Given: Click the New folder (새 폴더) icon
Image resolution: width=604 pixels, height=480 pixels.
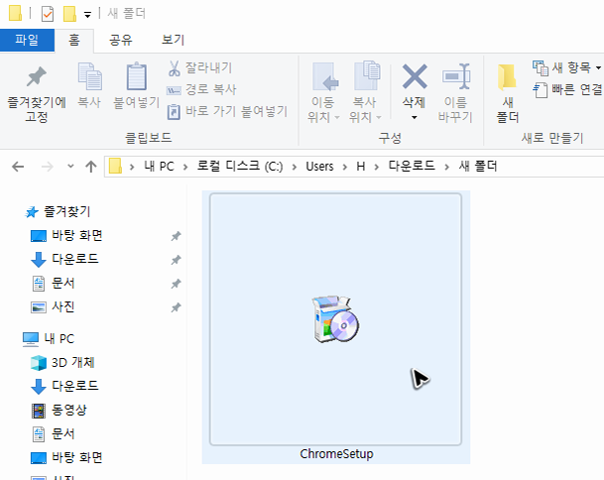Looking at the screenshot, I should click(508, 77).
